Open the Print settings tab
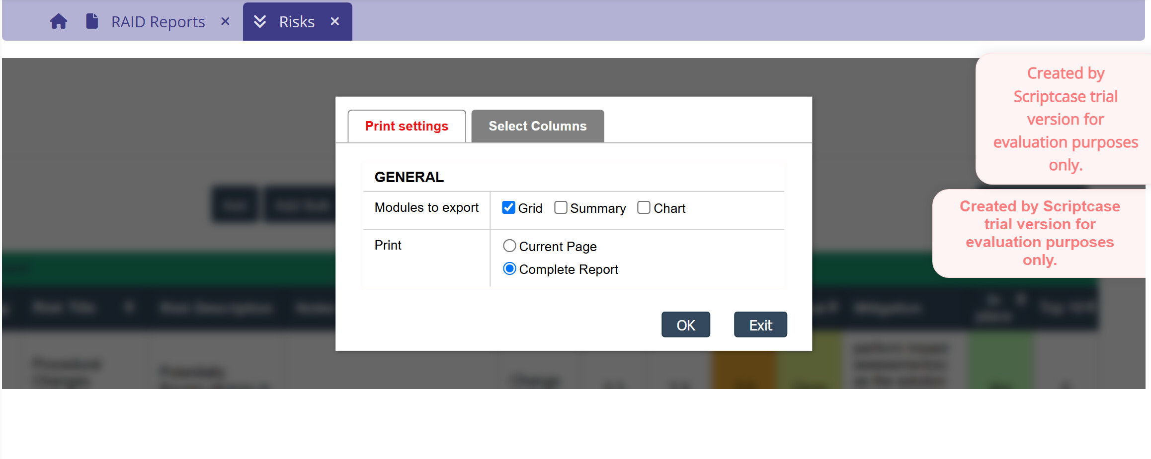Viewport: 1151px width, 459px height. (407, 126)
